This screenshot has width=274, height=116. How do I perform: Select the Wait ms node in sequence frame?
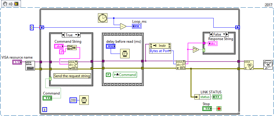125,53
